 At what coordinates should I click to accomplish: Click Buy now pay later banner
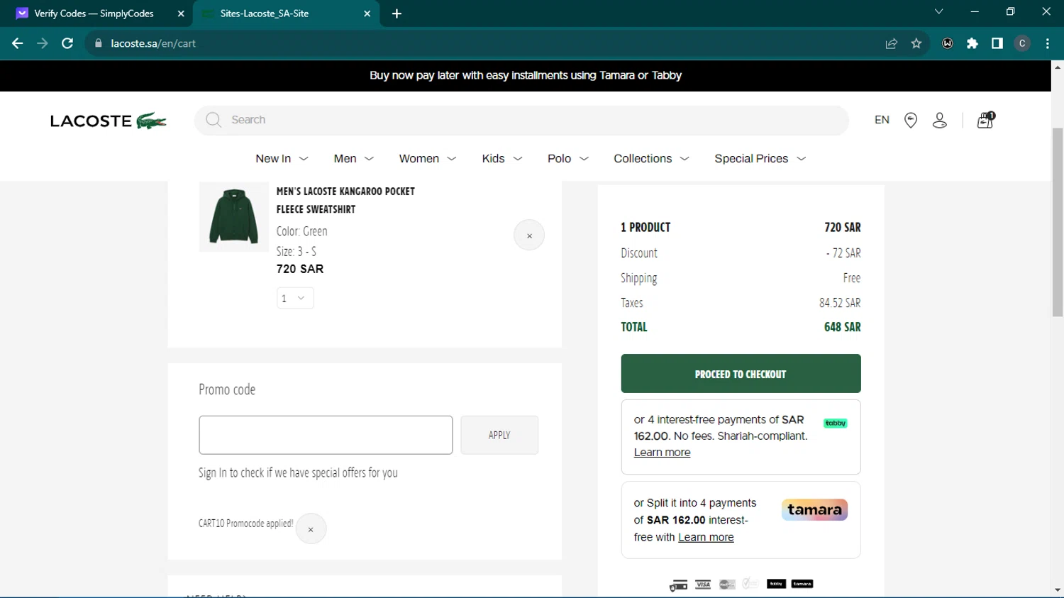pos(526,75)
